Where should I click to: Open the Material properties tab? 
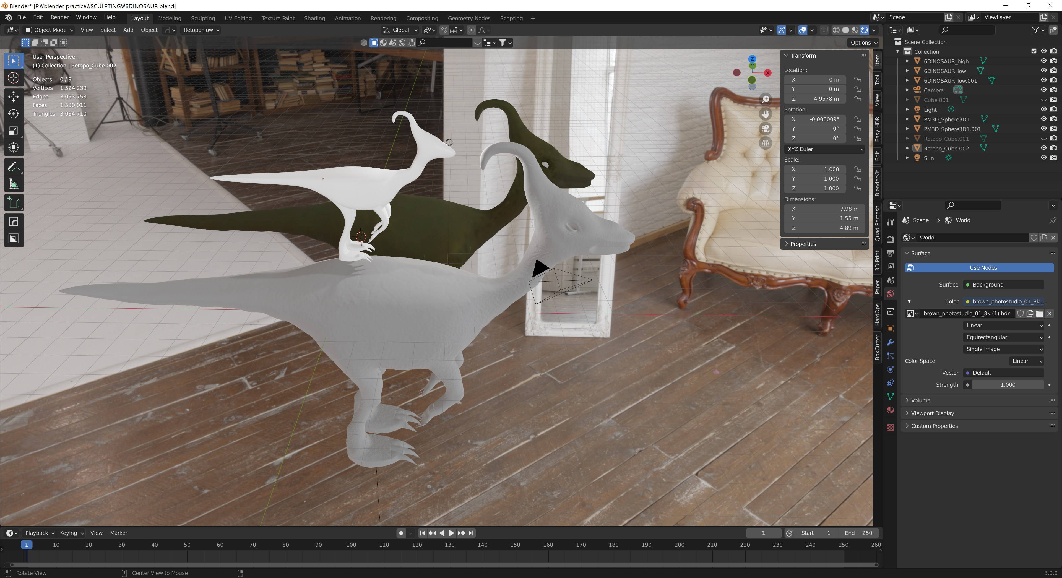pyautogui.click(x=891, y=410)
